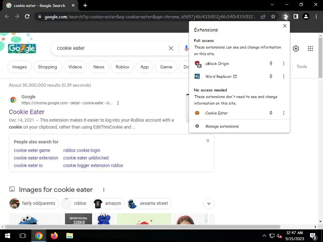Click the Cookie Eater cookie icon
Image resolution: width=323 pixels, height=242 pixels.
[197, 113]
